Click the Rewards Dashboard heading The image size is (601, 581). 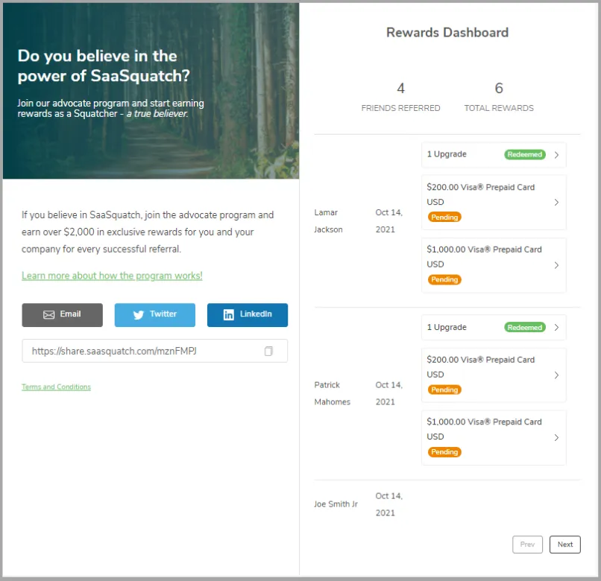point(447,33)
